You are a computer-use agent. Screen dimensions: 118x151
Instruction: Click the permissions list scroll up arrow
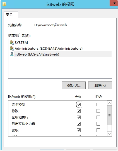tap(109, 103)
